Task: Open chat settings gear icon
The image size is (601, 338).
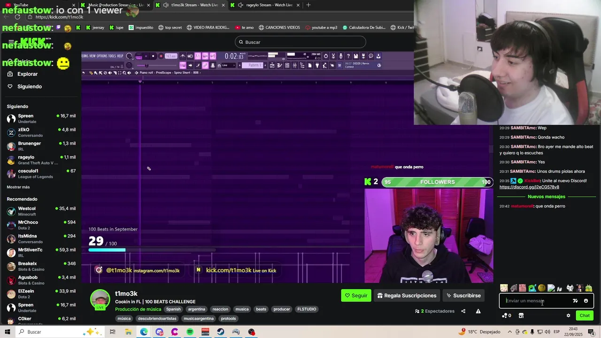Action: click(568, 315)
